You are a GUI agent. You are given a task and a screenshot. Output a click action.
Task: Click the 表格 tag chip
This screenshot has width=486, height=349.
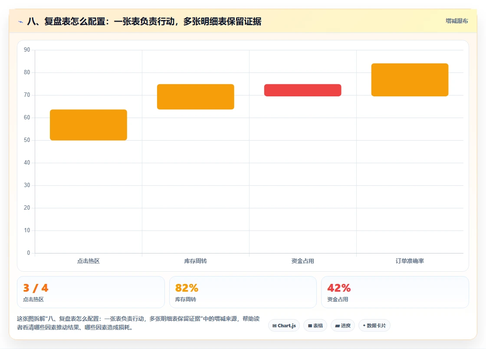pyautogui.click(x=315, y=326)
